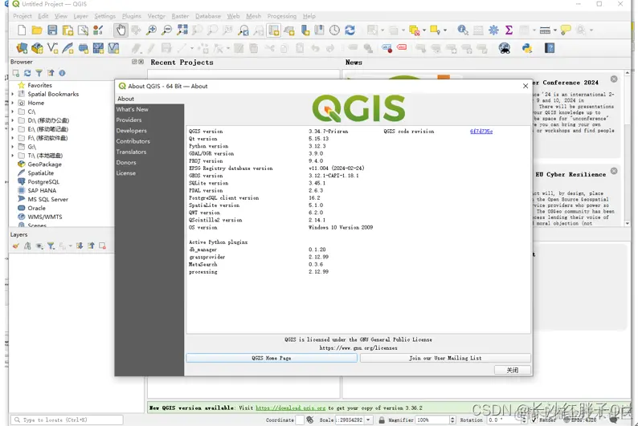Image resolution: width=638 pixels, height=426 pixels.
Task: Select the Identify Features tool
Action: point(462,30)
